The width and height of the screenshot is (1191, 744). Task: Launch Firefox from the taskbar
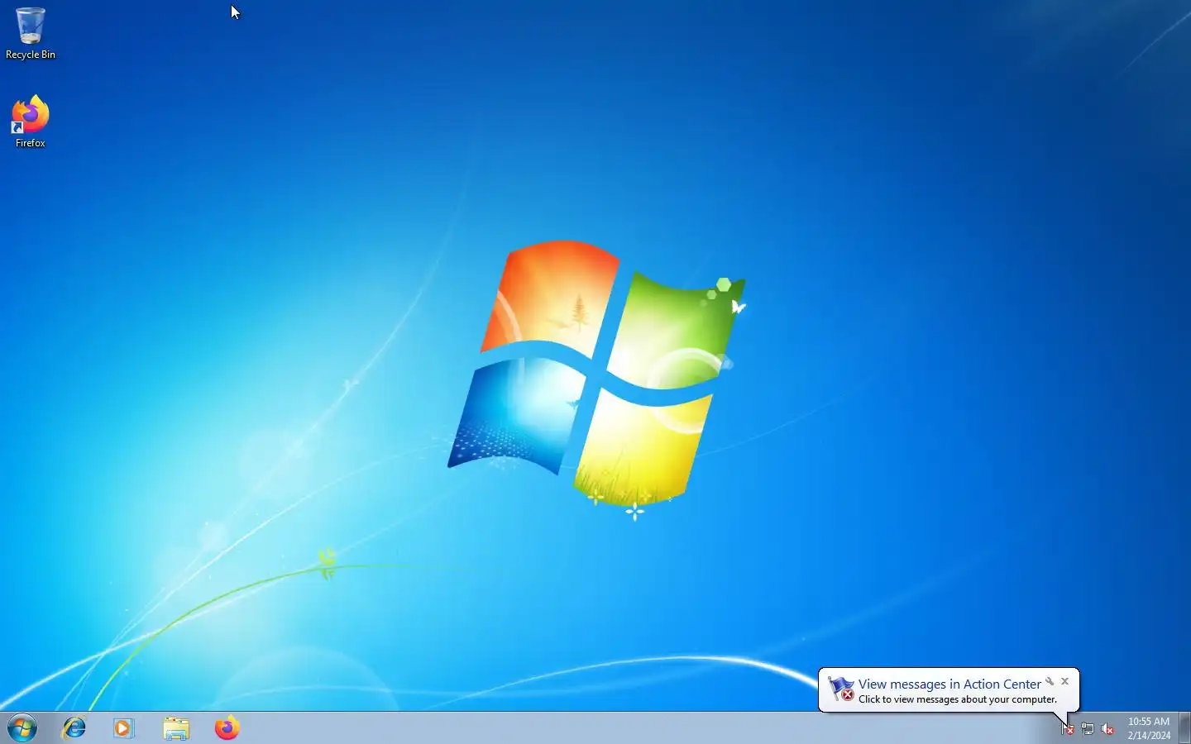(227, 728)
